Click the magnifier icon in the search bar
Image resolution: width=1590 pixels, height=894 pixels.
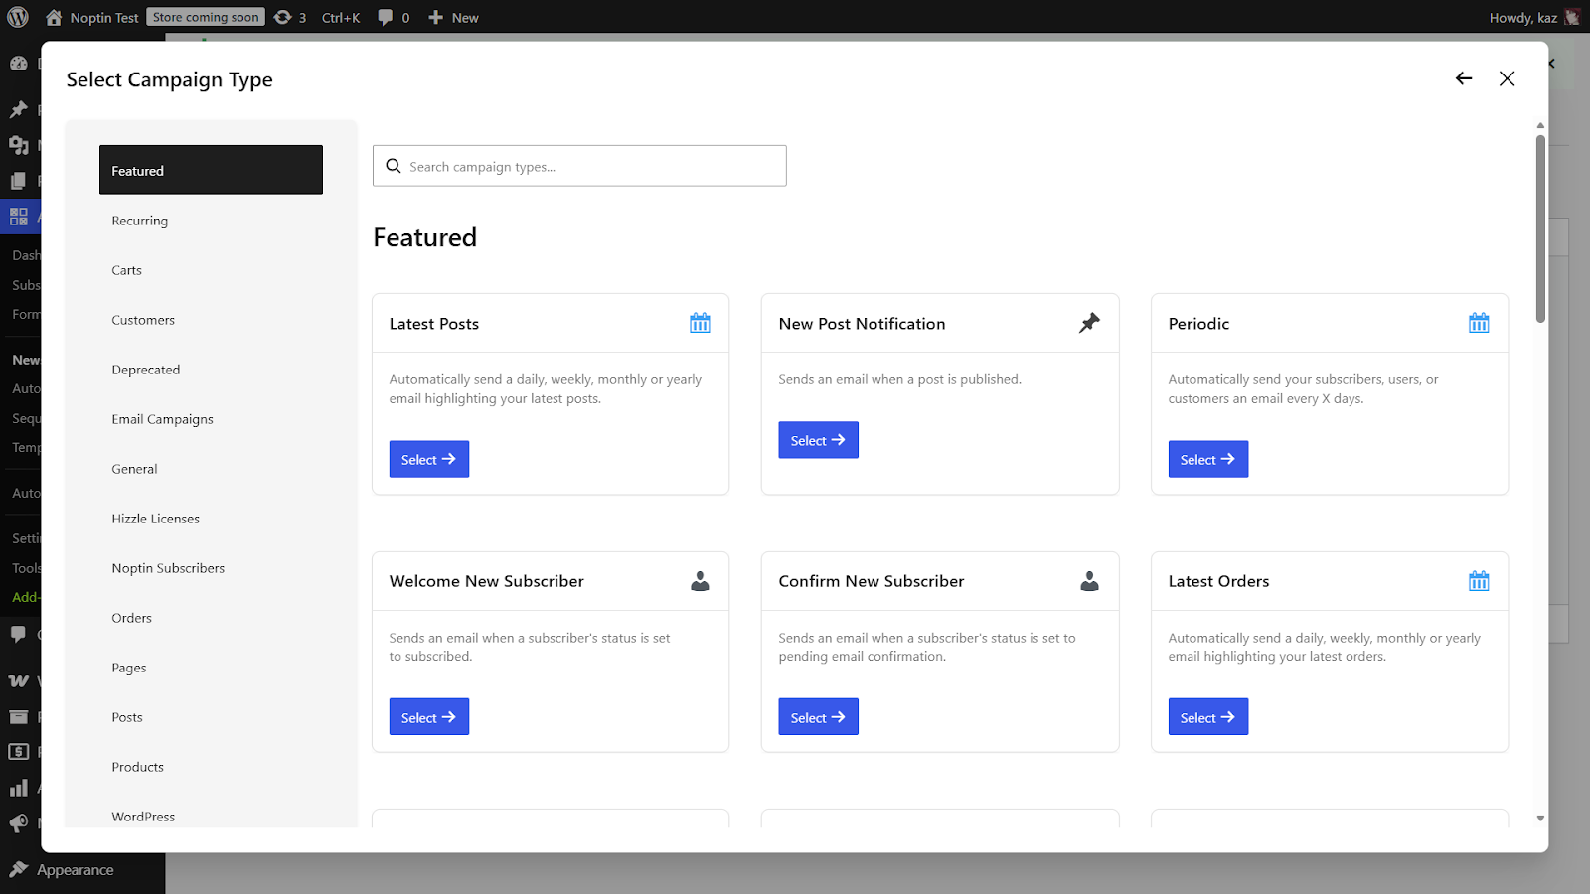point(394,166)
